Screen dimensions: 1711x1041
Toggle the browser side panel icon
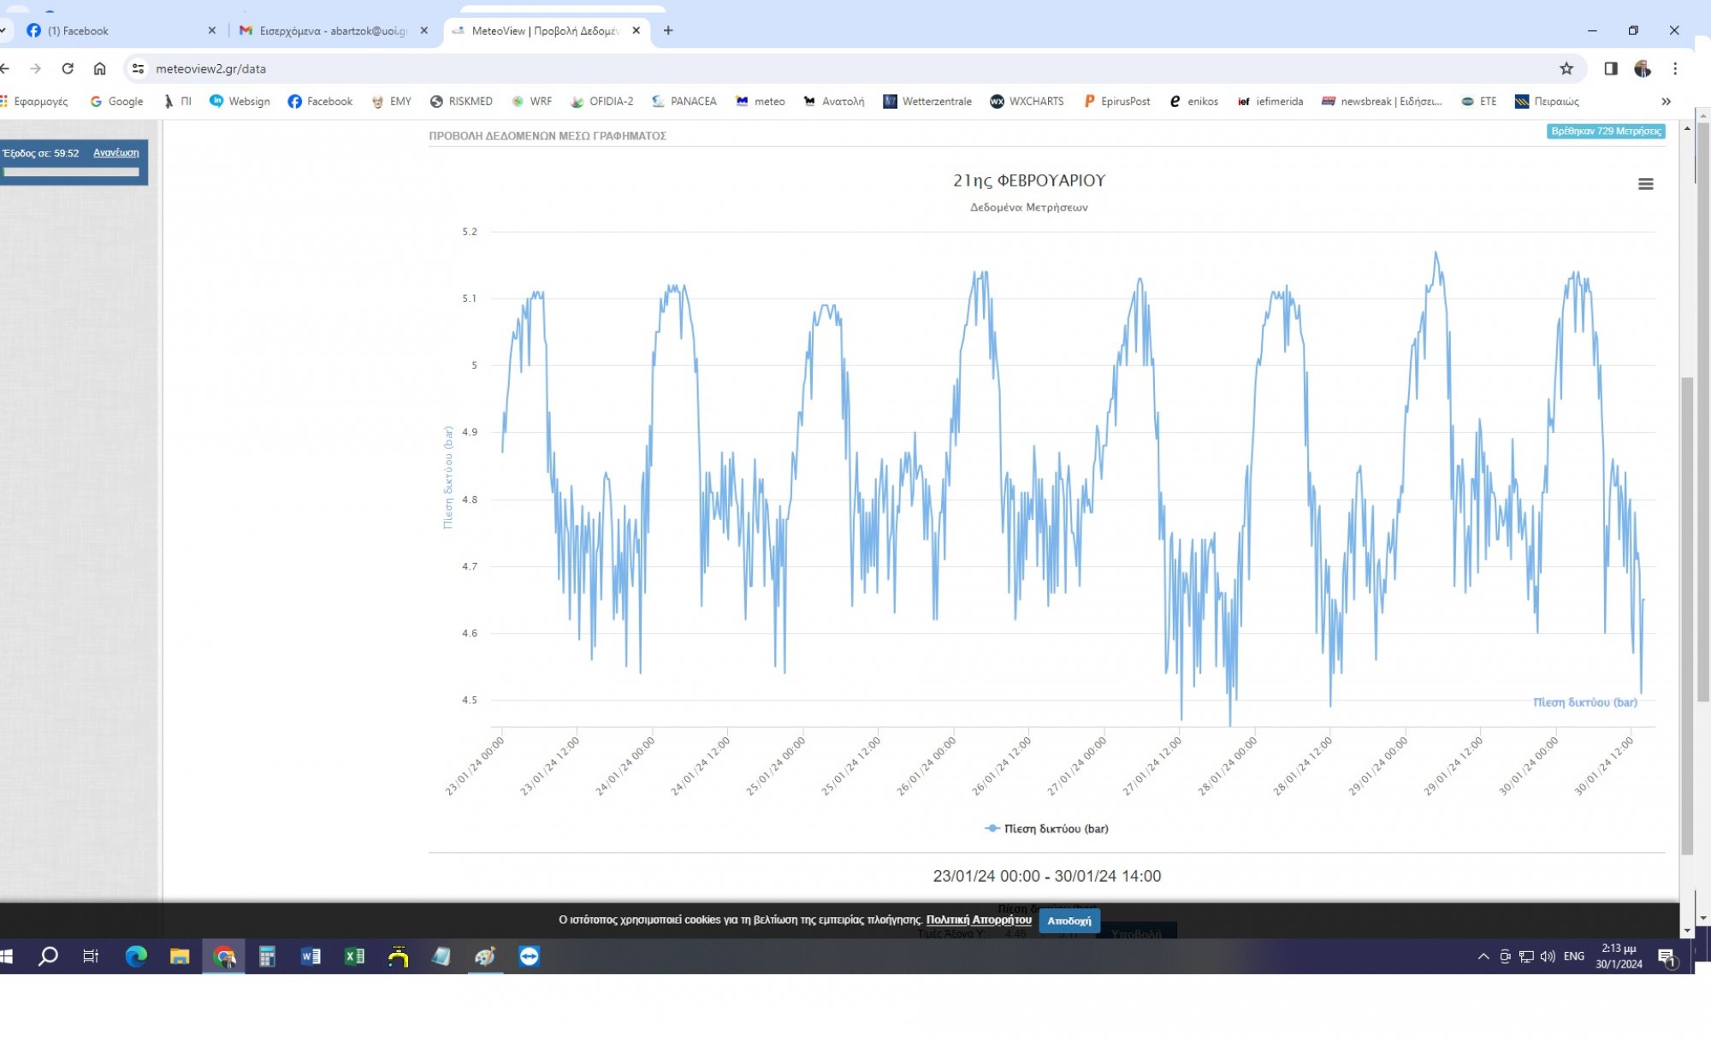[1610, 68]
